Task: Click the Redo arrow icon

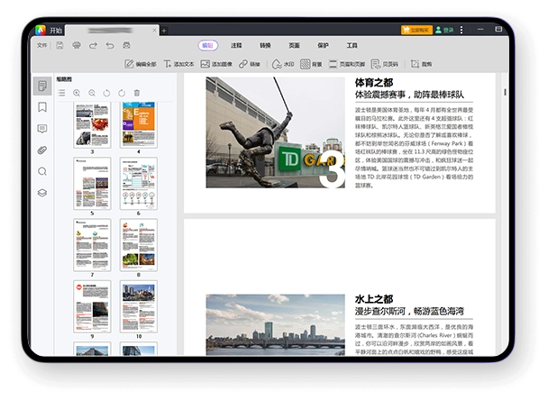Action: pos(93,45)
